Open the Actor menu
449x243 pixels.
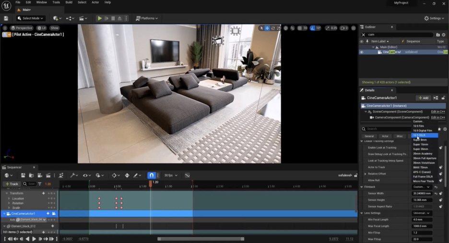95,2
